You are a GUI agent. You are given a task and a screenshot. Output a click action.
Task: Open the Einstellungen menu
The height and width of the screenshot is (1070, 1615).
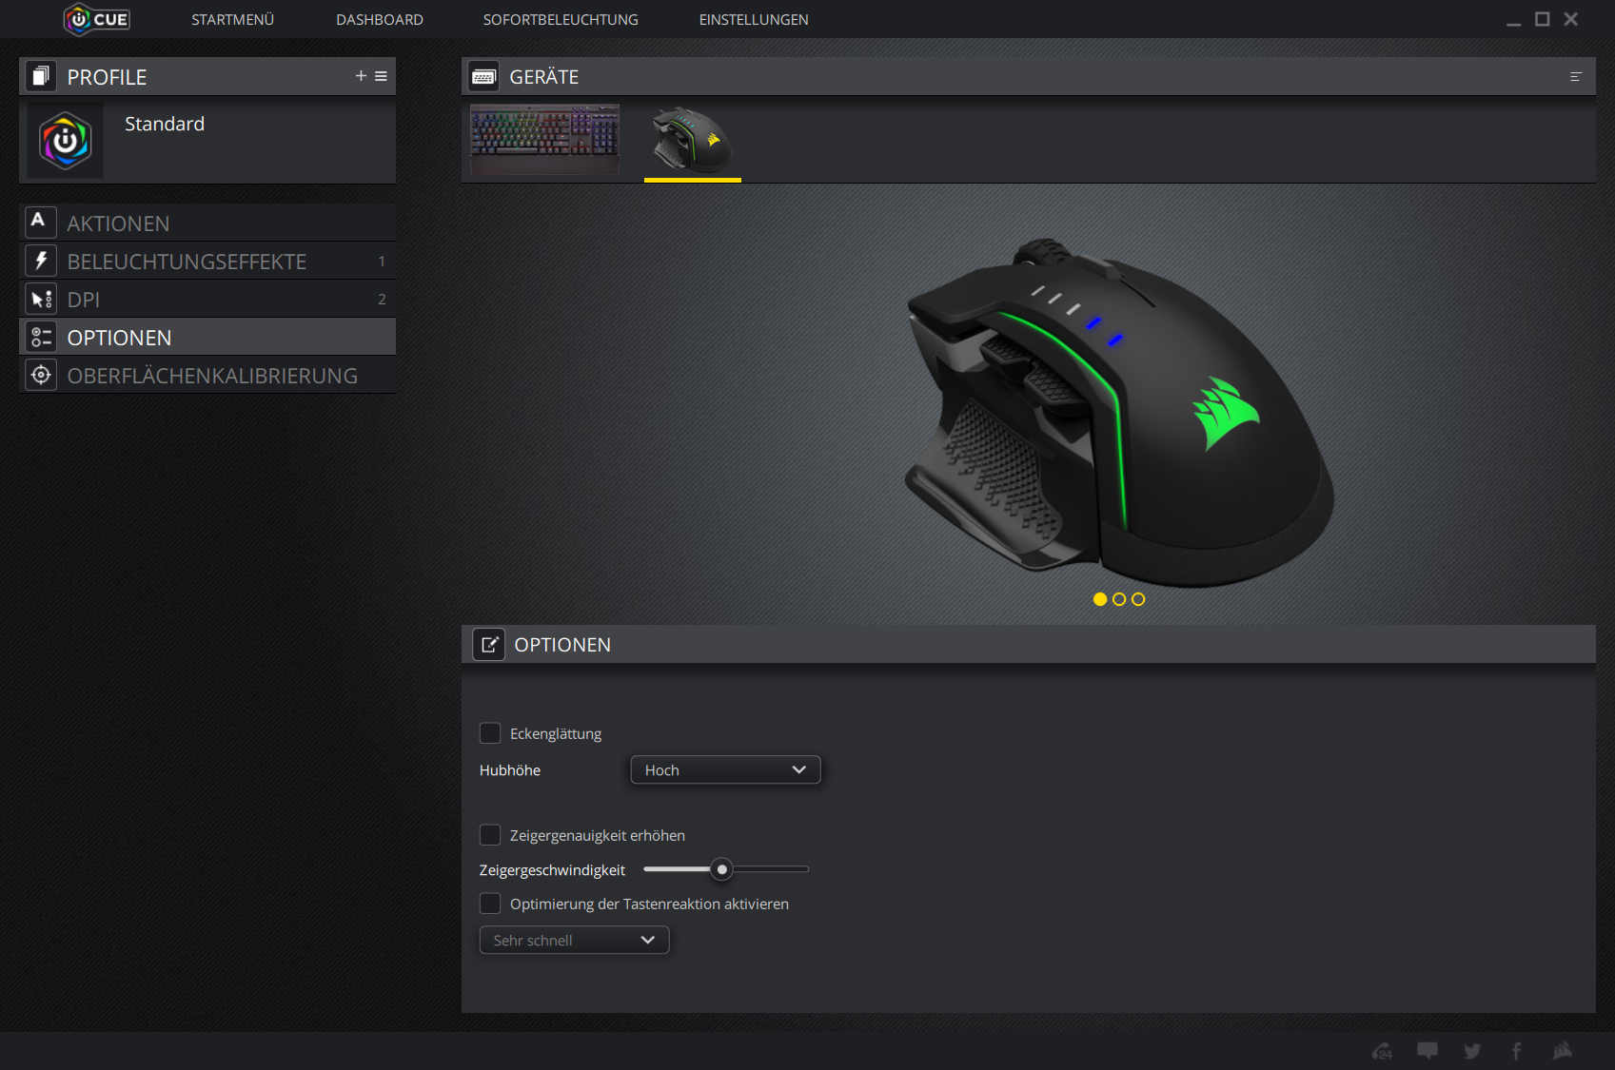pos(753,20)
